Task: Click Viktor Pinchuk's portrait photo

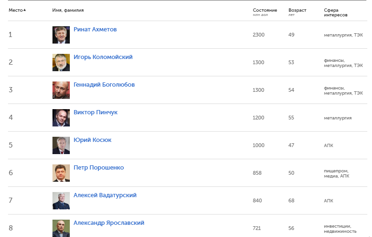Action: point(61,118)
